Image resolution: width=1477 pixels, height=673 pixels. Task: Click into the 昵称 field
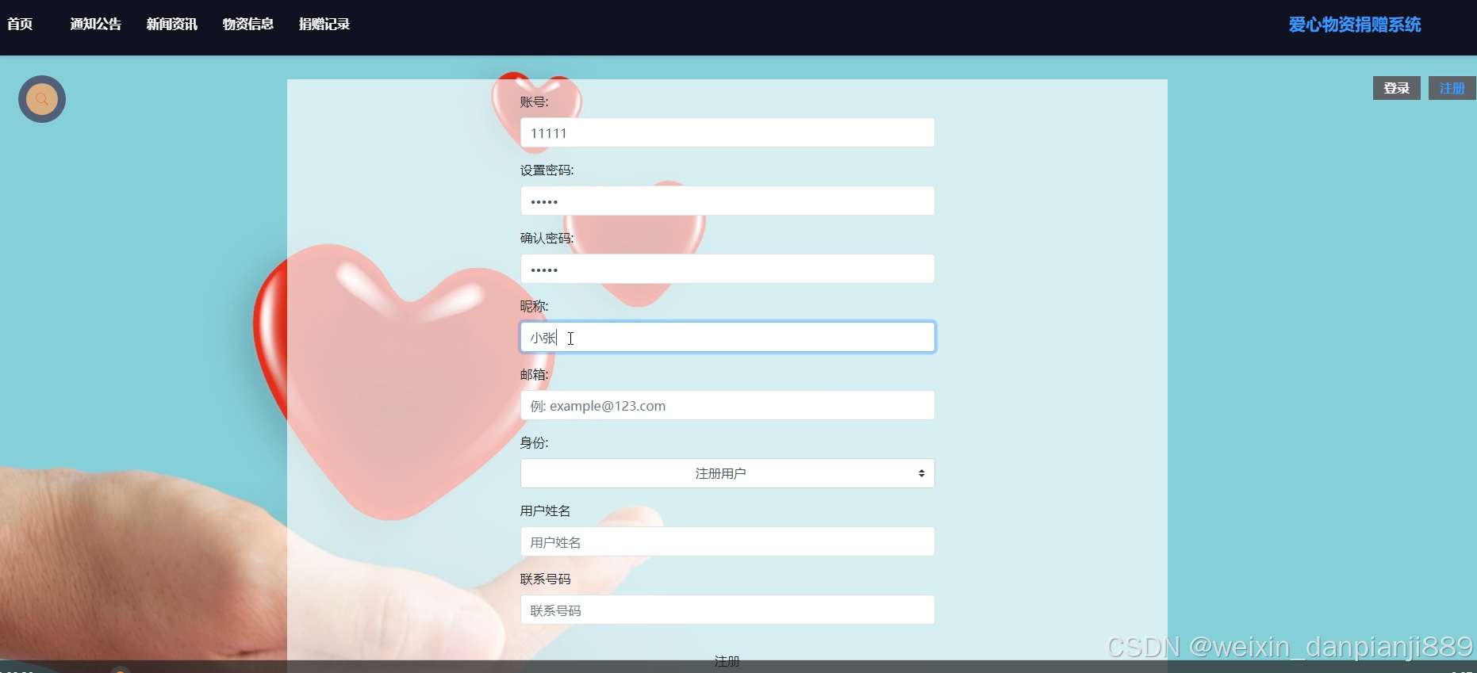727,337
